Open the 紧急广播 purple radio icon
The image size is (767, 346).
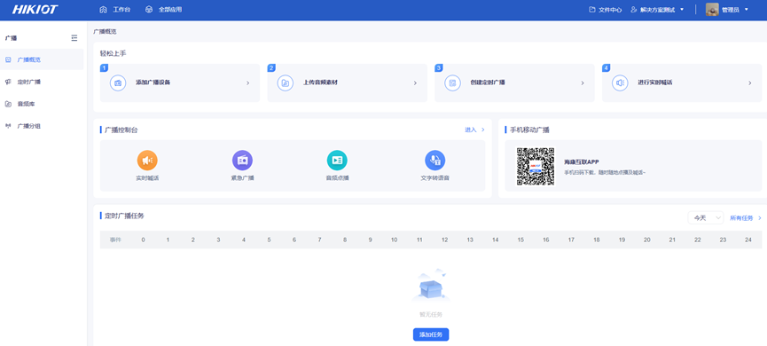[x=242, y=160]
